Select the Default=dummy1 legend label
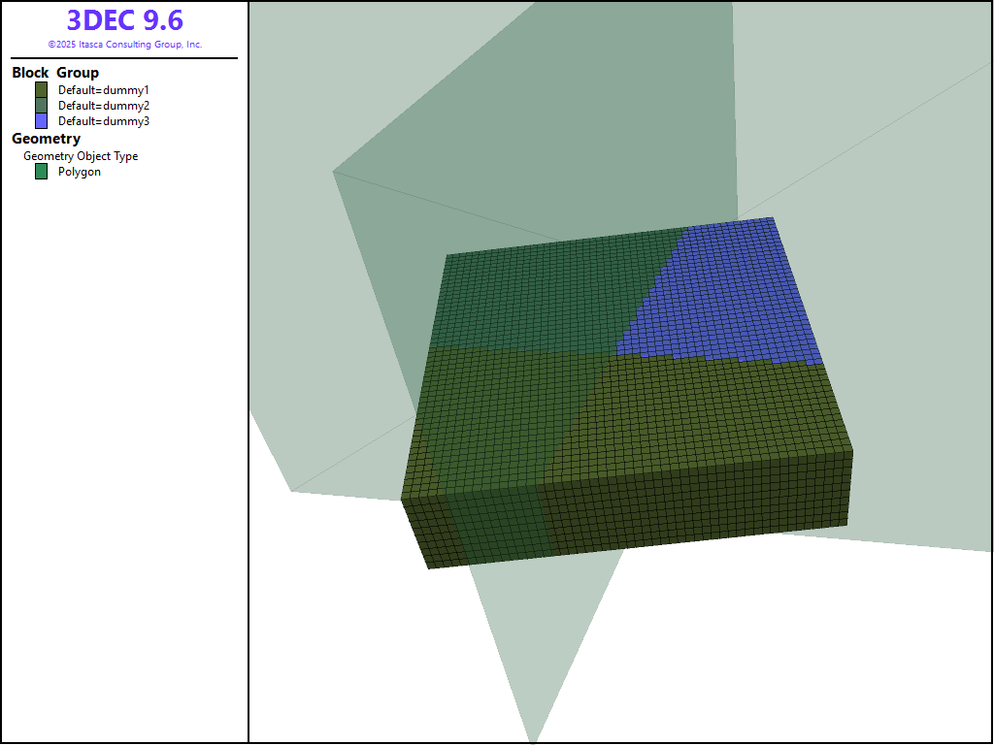The image size is (994, 745). [x=104, y=90]
